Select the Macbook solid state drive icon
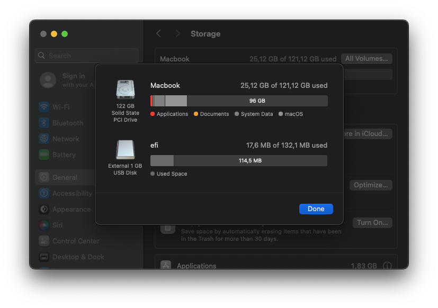Image resolution: width=438 pixels, height=308 pixels. coord(125,89)
